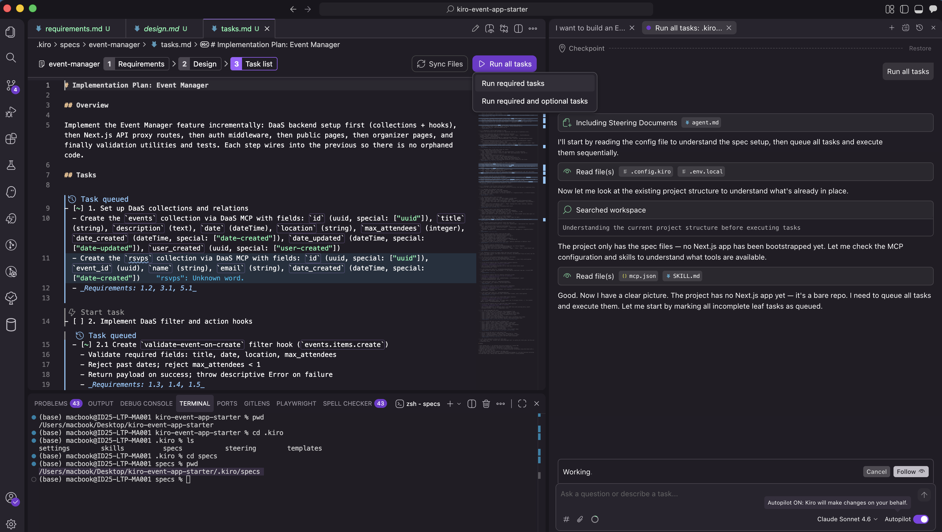Toggle checkbox of task 1 Set up DaaS collections

click(79, 208)
